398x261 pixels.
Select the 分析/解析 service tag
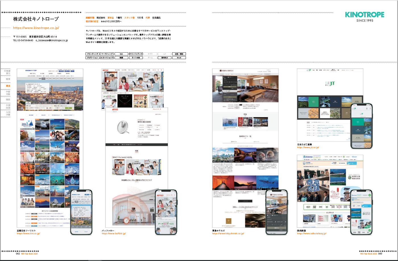[179, 54]
